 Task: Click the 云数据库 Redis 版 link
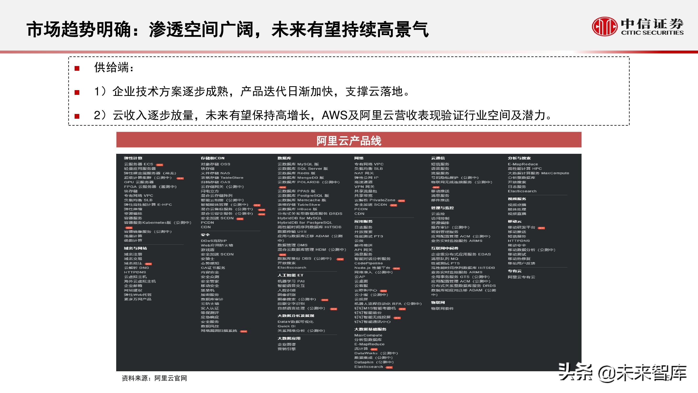click(x=297, y=173)
